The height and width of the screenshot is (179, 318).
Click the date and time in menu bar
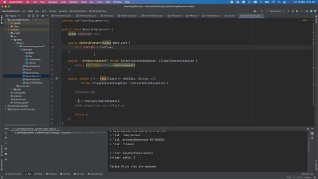pos(304,2)
